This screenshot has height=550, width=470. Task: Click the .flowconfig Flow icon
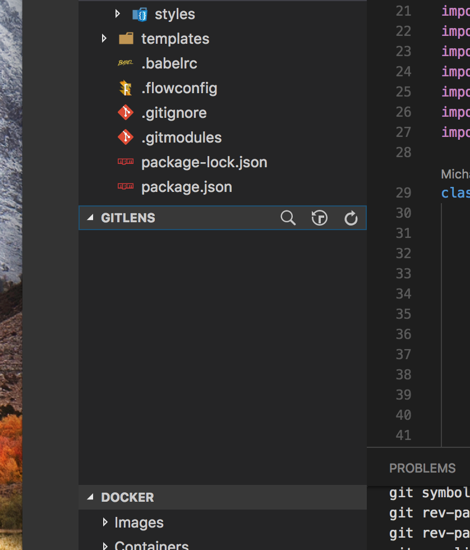coord(126,88)
